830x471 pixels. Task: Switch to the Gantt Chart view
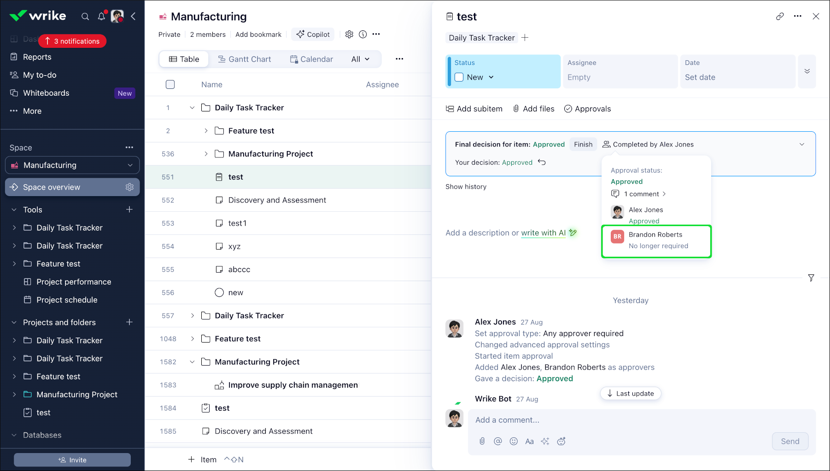click(x=245, y=59)
